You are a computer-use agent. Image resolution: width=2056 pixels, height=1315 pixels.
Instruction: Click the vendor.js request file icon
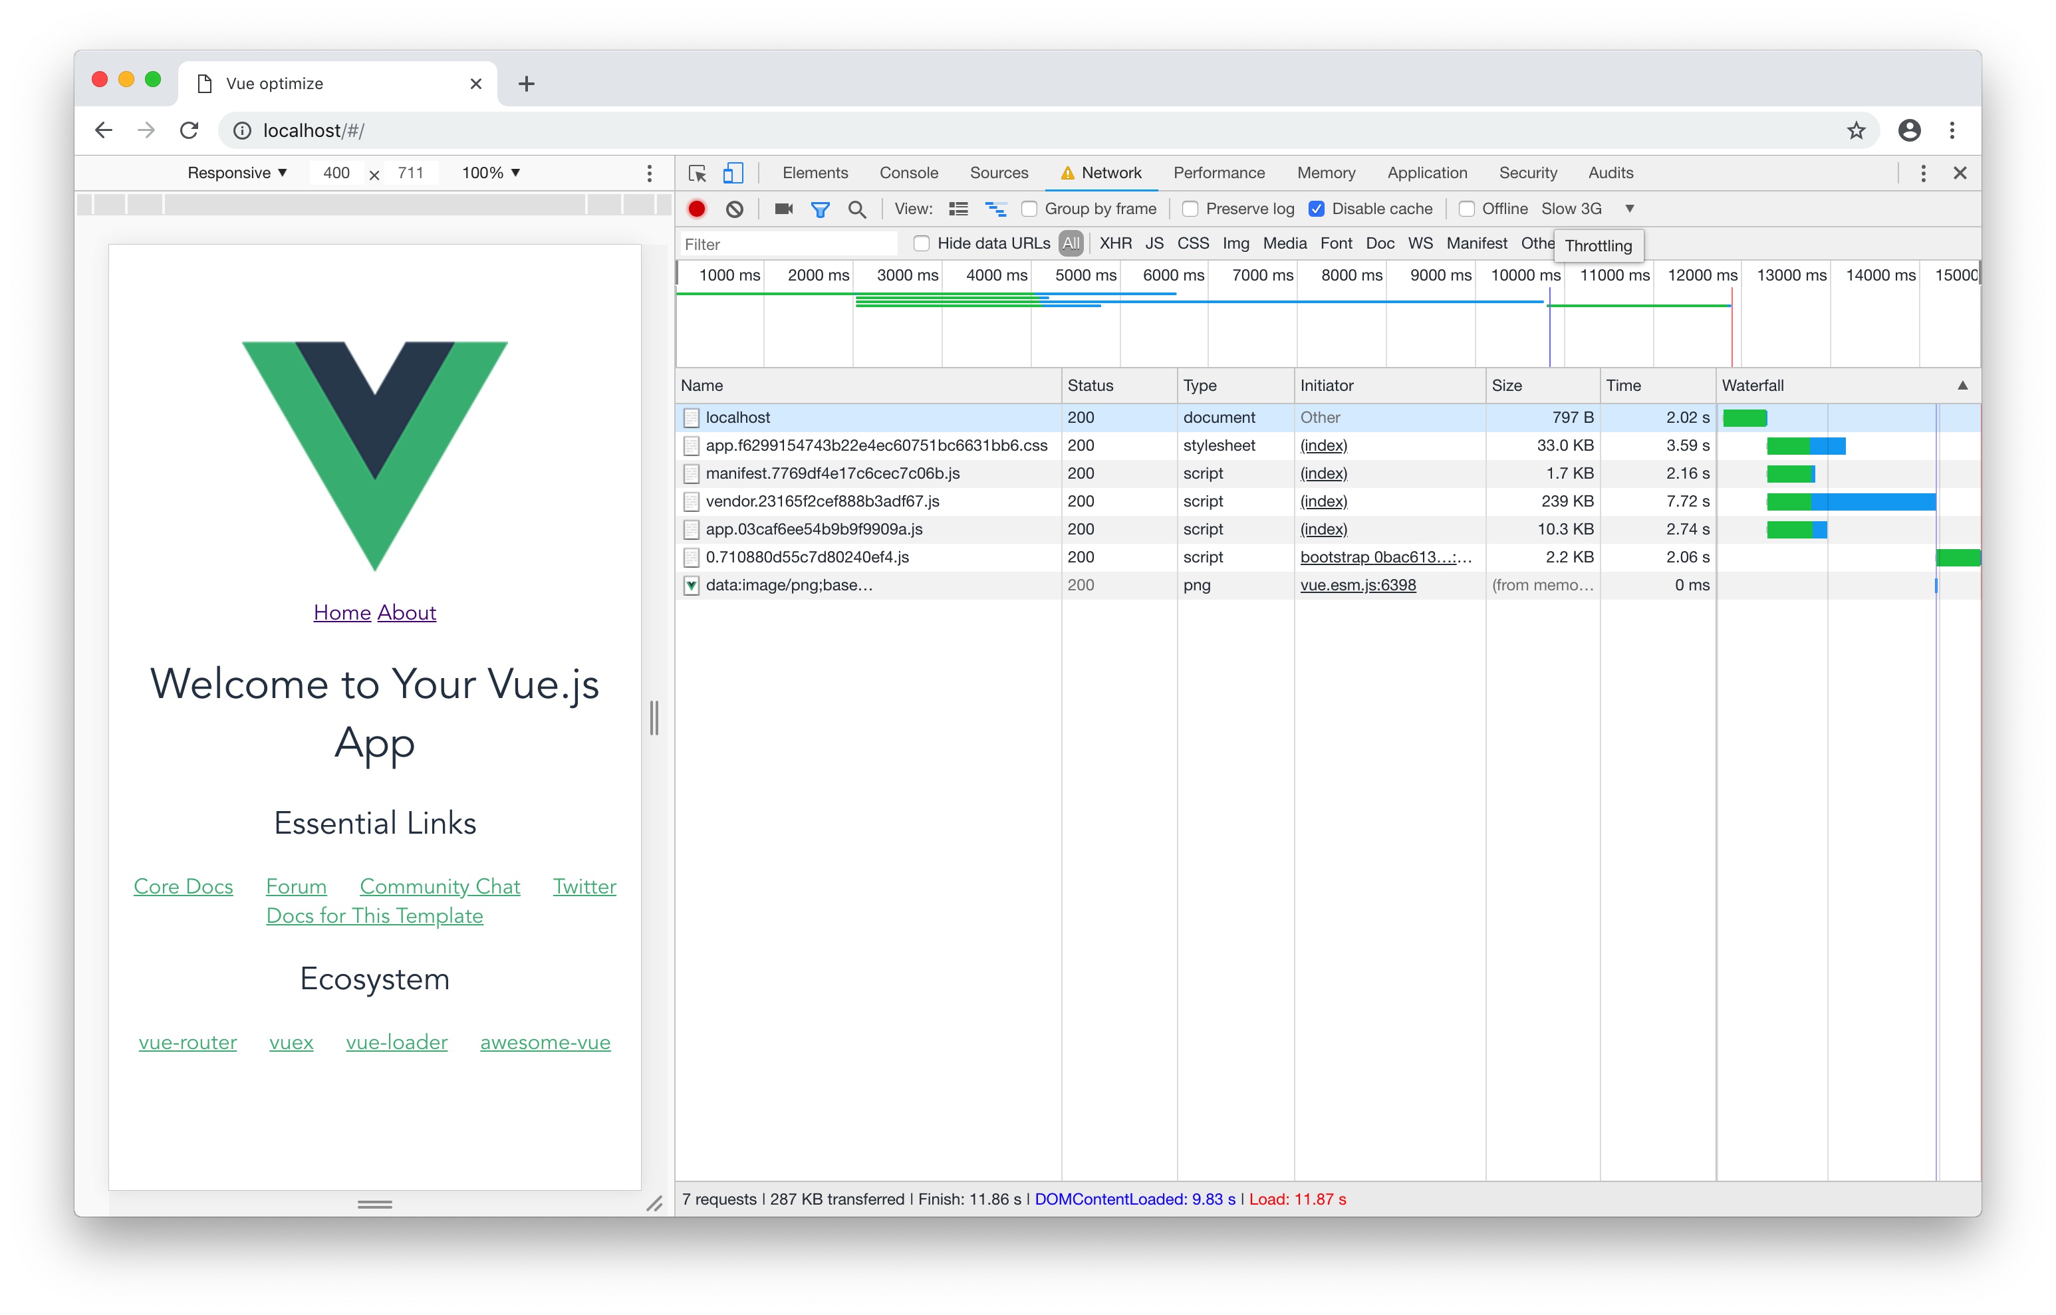[692, 501]
